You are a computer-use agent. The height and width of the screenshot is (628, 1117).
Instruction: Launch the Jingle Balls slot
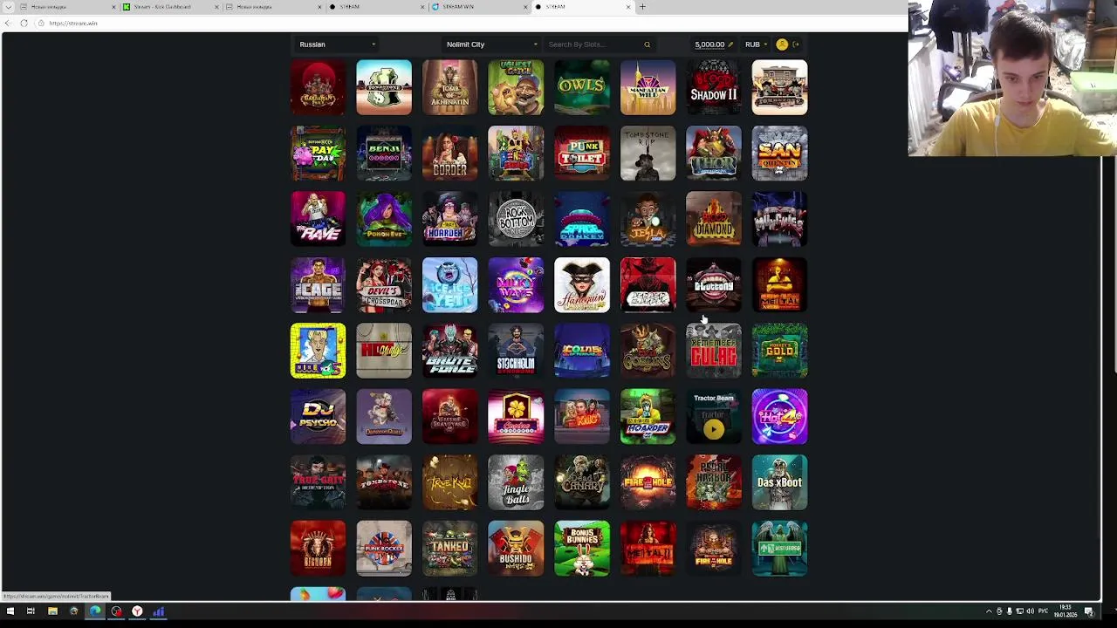pos(516,482)
